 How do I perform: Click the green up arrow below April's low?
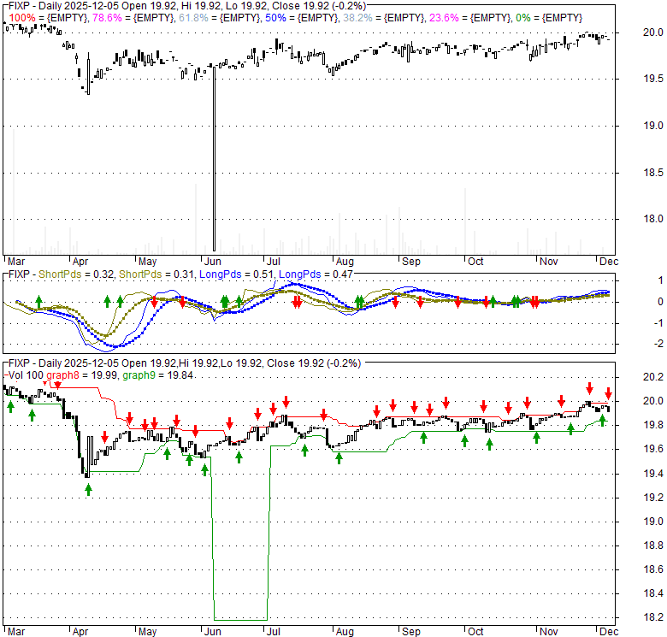88,489
